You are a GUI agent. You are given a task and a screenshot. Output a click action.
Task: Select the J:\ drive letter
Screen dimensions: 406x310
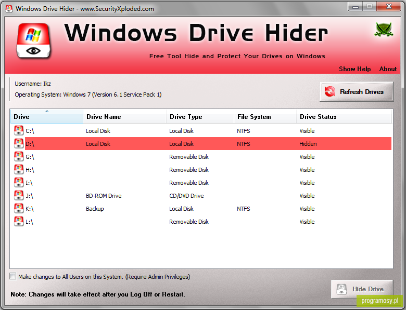[29, 196]
